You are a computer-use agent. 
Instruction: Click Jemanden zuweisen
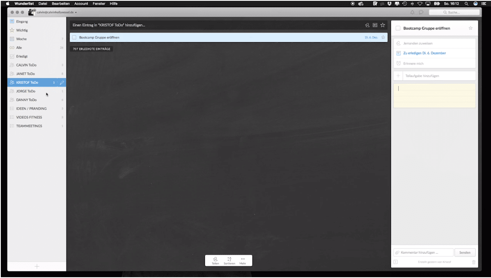click(434, 43)
